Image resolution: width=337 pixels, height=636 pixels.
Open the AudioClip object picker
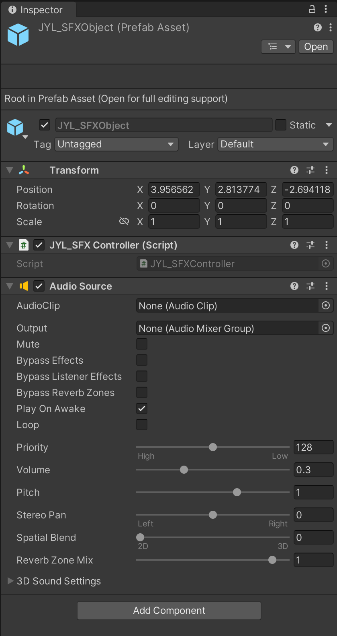(x=326, y=306)
